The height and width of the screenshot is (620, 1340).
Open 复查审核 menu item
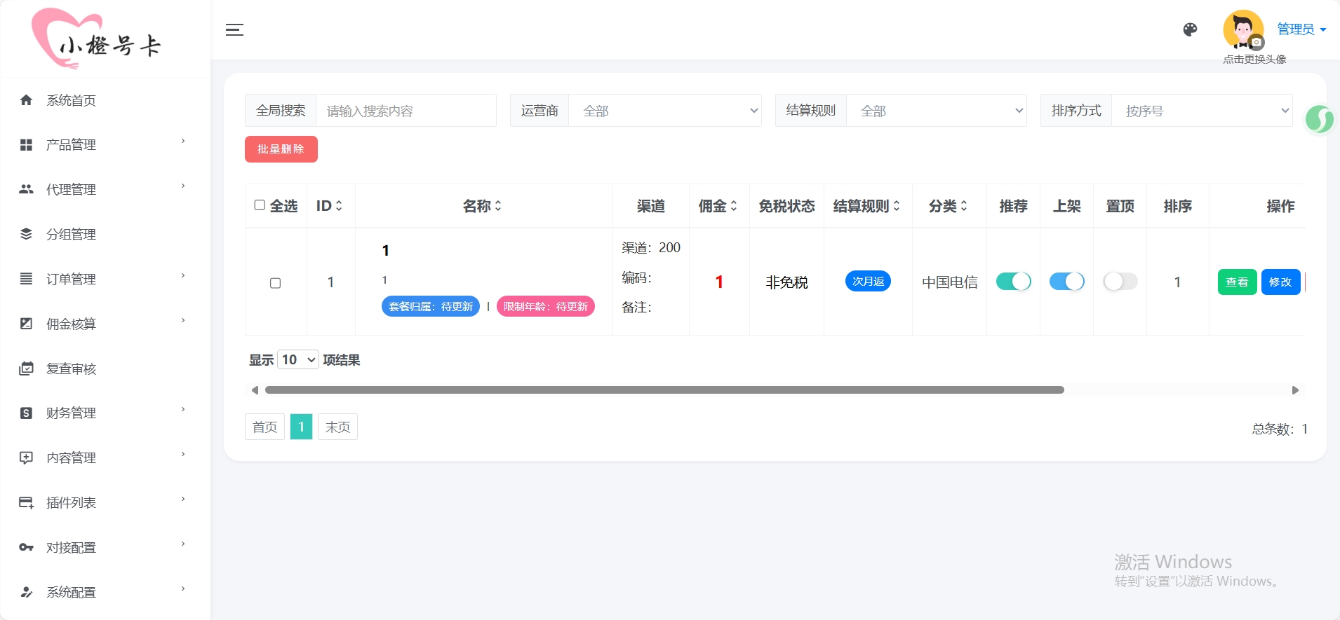click(x=105, y=368)
